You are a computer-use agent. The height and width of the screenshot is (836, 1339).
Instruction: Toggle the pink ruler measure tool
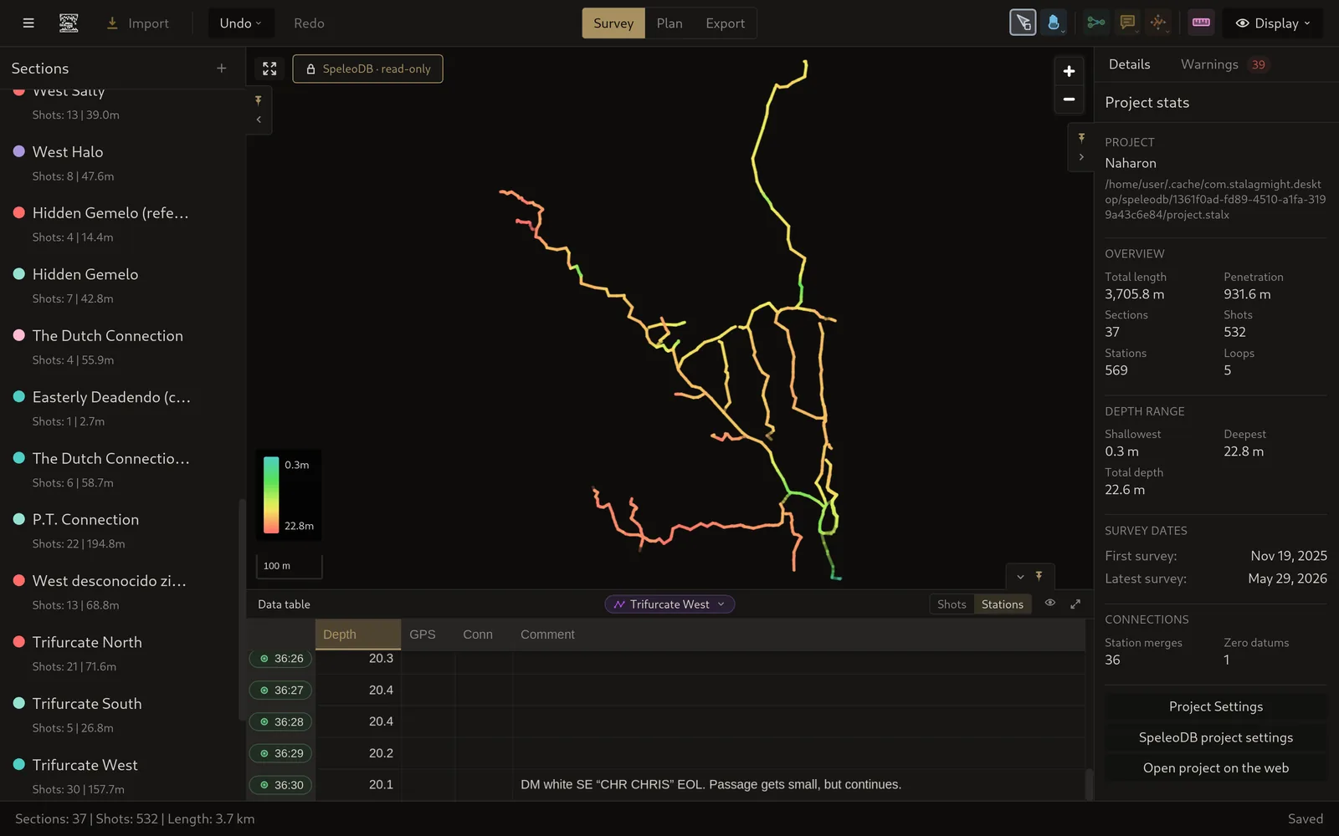click(x=1201, y=23)
